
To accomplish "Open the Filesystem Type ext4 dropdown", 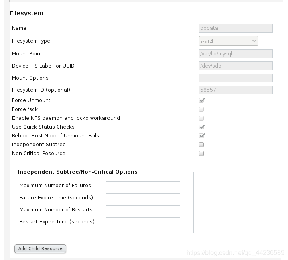I will [229, 41].
